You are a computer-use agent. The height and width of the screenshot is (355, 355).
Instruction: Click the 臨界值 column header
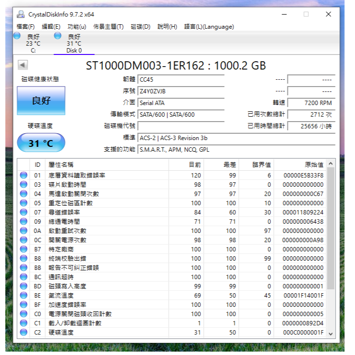(x=256, y=165)
